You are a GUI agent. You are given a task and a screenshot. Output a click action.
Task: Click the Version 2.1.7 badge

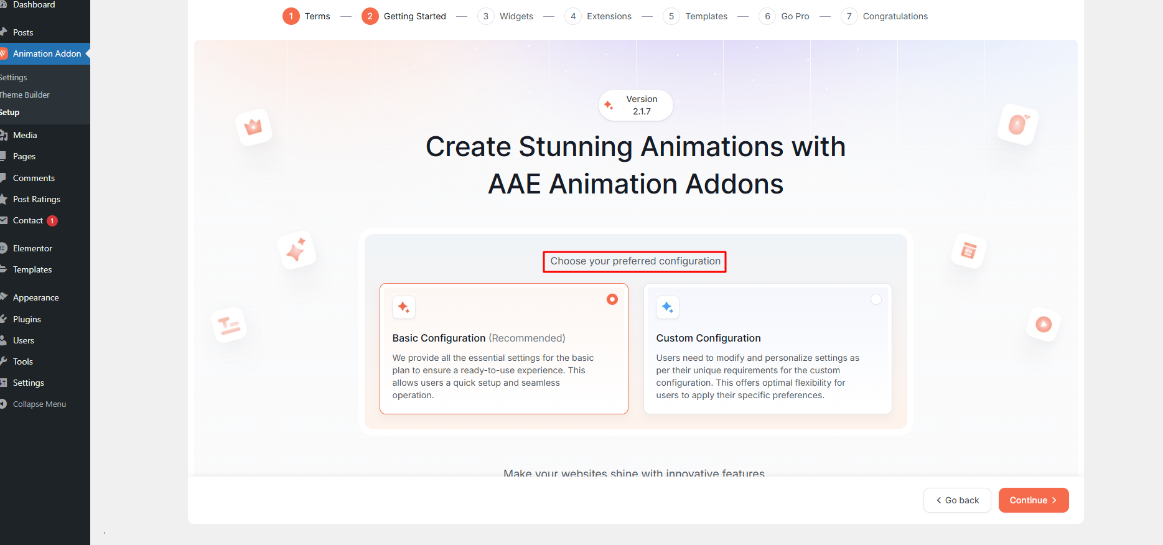(x=636, y=105)
